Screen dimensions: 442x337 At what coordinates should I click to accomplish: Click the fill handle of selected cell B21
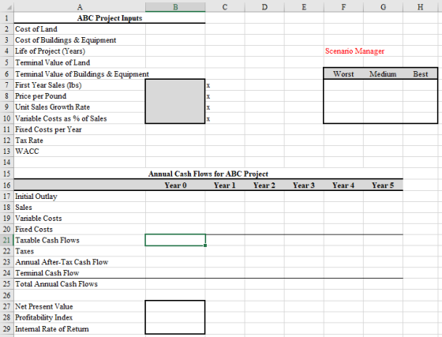[205, 245]
